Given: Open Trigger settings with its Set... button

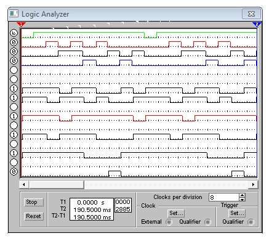Looking at the screenshot, I should pos(237,213).
